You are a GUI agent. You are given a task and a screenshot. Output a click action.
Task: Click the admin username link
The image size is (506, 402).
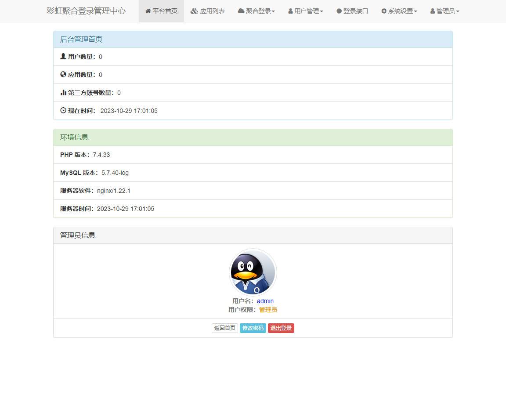(265, 301)
